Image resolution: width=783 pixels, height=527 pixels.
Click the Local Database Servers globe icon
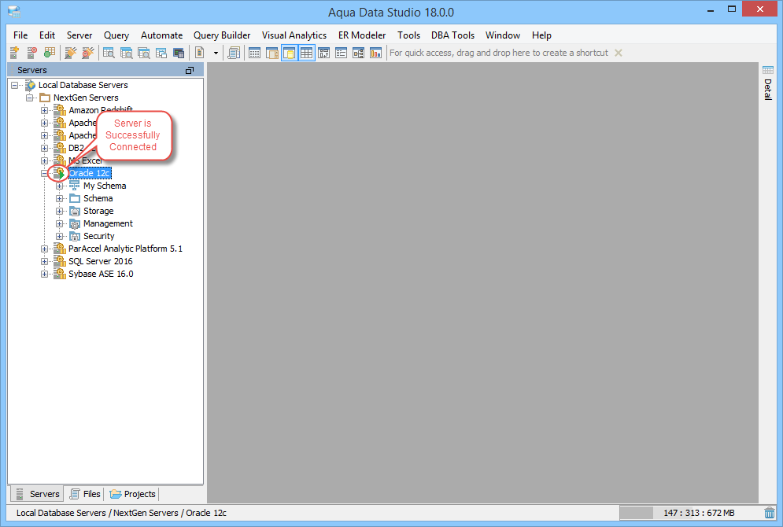point(31,85)
